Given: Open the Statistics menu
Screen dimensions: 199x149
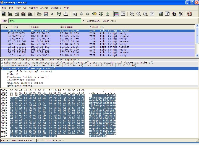Looking at the screenshot, I should click(x=56, y=8).
